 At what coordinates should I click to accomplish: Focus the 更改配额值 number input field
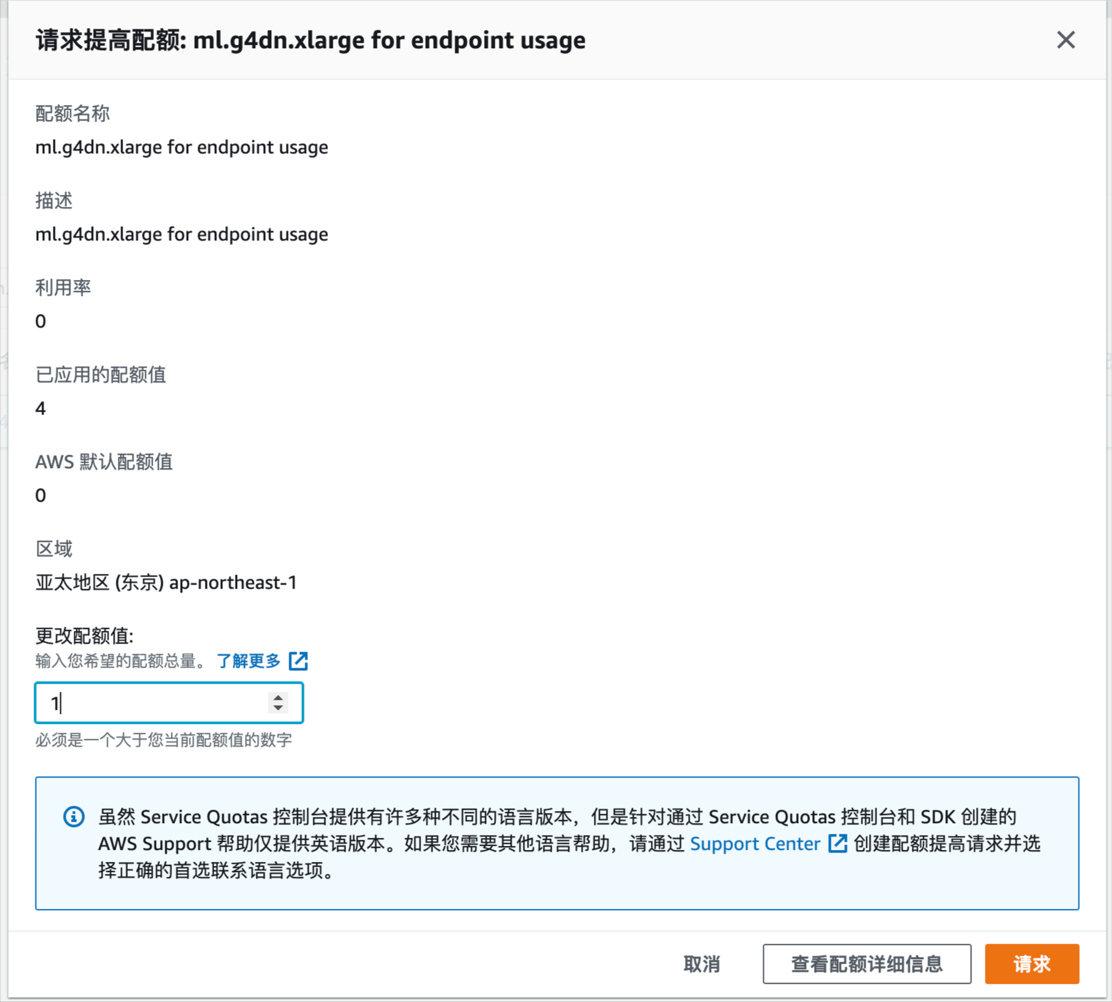pos(169,703)
